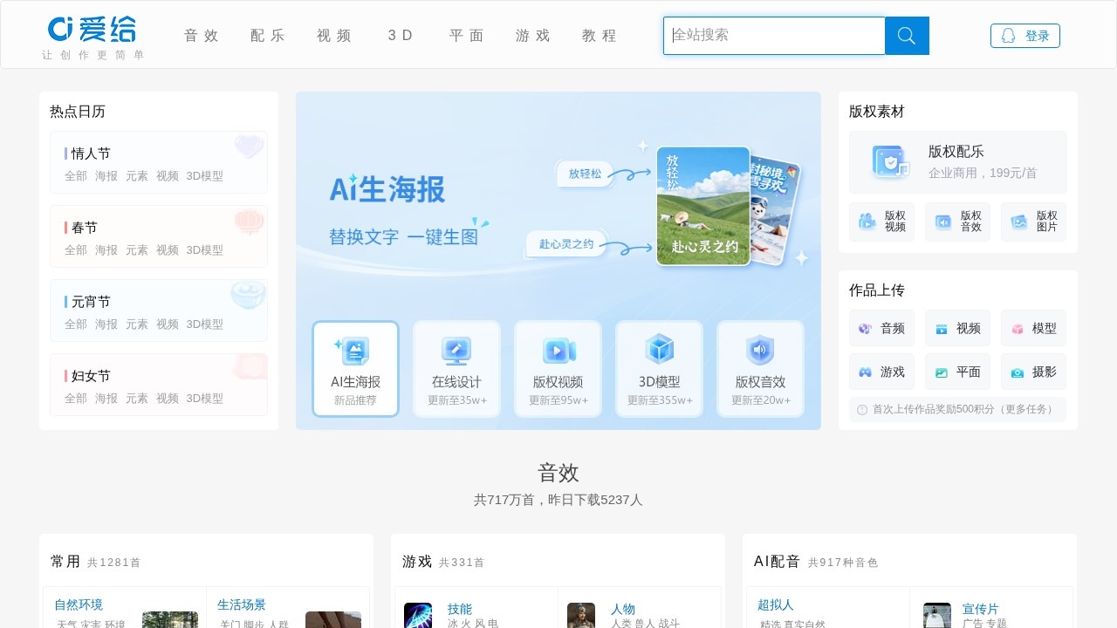The width and height of the screenshot is (1117, 628).
Task: Open the 游戏 gamepad upload icon
Action: (867, 372)
